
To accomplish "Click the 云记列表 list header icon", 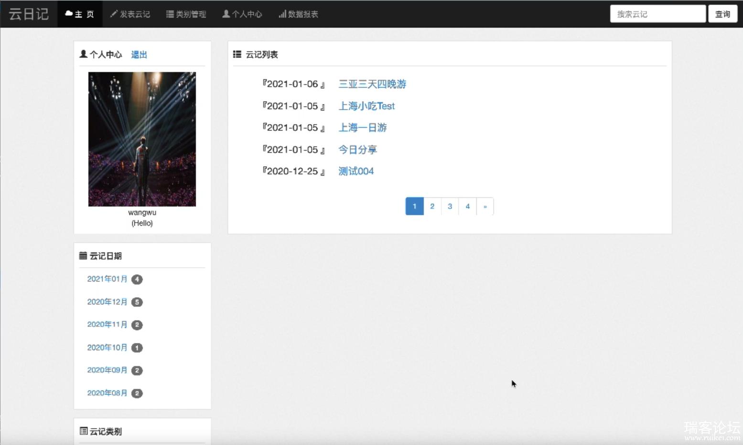I will pyautogui.click(x=237, y=54).
